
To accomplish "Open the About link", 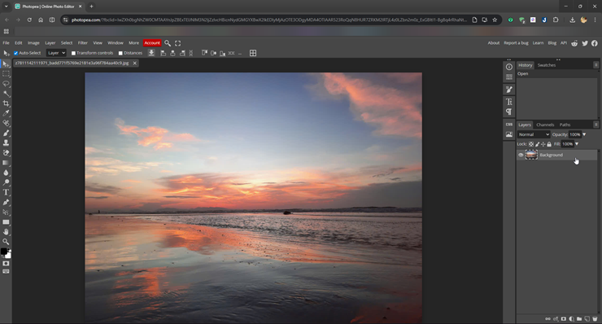I will 494,43.
